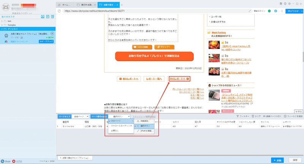Open the three-dot more options menu
The width and height of the screenshot is (304, 164).
(x=282, y=11)
